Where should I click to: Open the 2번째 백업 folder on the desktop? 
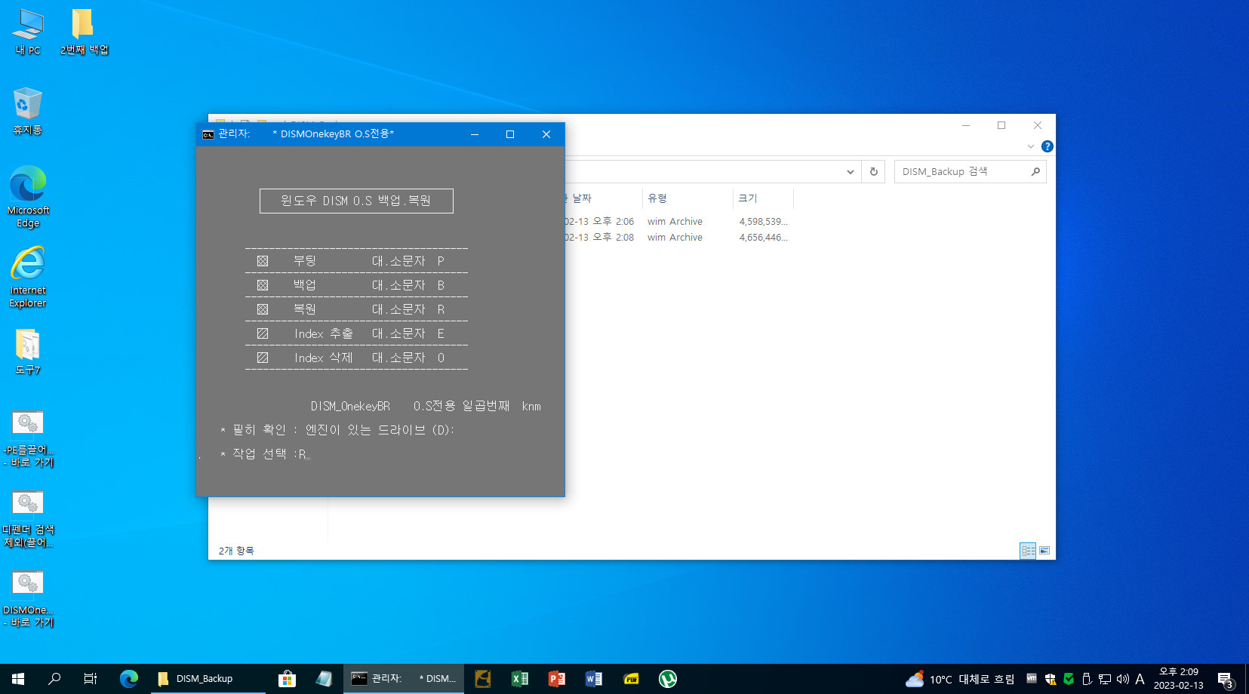tap(84, 32)
